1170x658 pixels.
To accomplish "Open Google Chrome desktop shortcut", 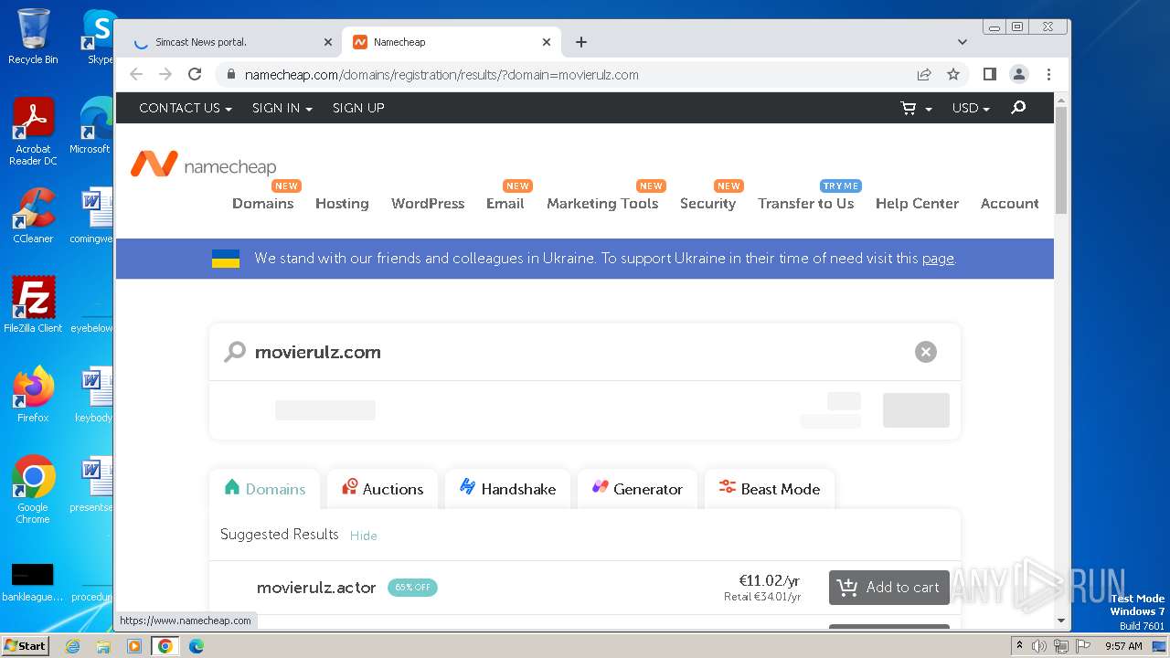I will (33, 490).
